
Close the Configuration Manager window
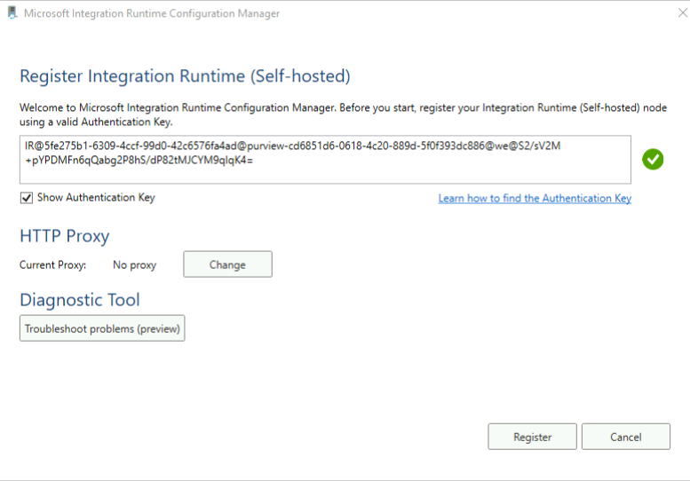683,12
